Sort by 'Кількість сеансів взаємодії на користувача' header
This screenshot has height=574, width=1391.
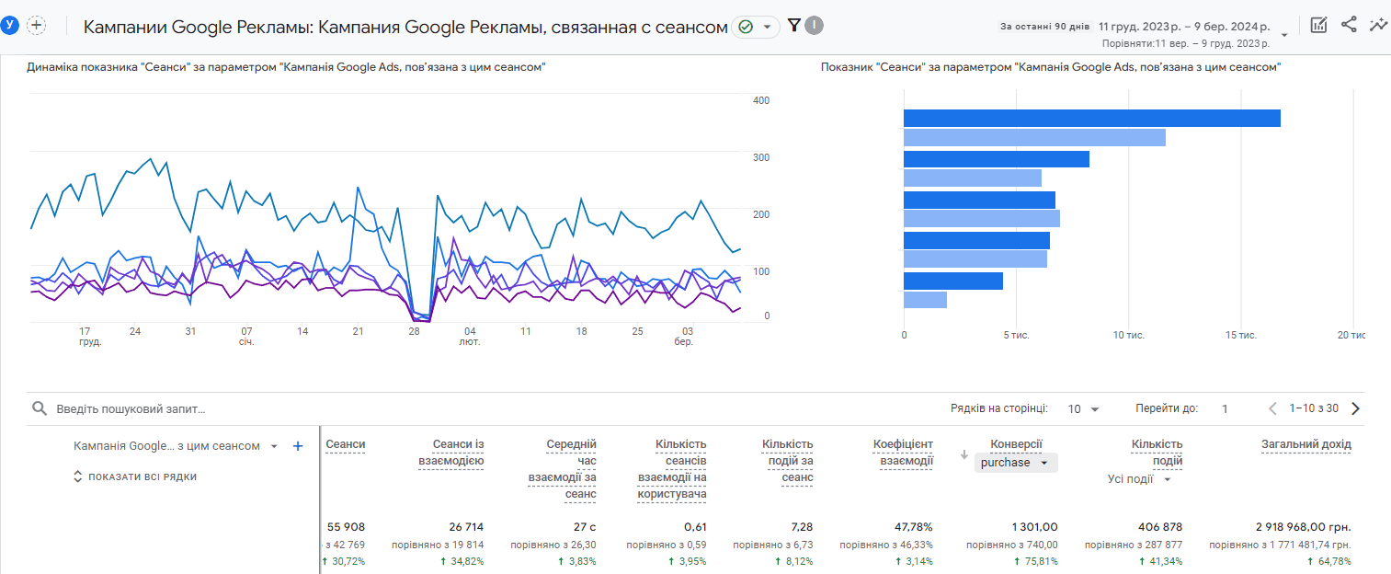click(x=671, y=469)
